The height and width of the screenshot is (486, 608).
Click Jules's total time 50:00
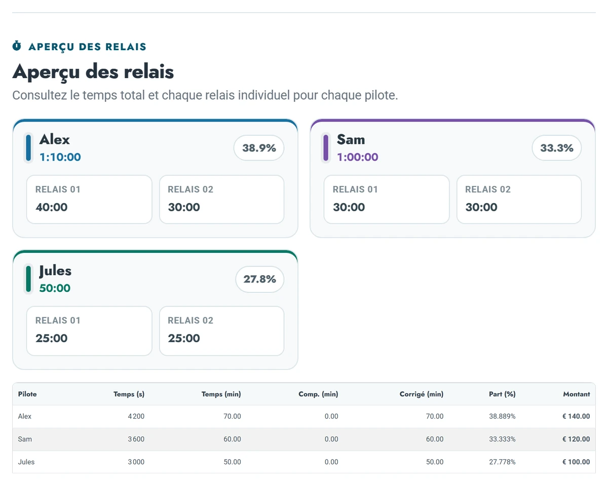[55, 288]
